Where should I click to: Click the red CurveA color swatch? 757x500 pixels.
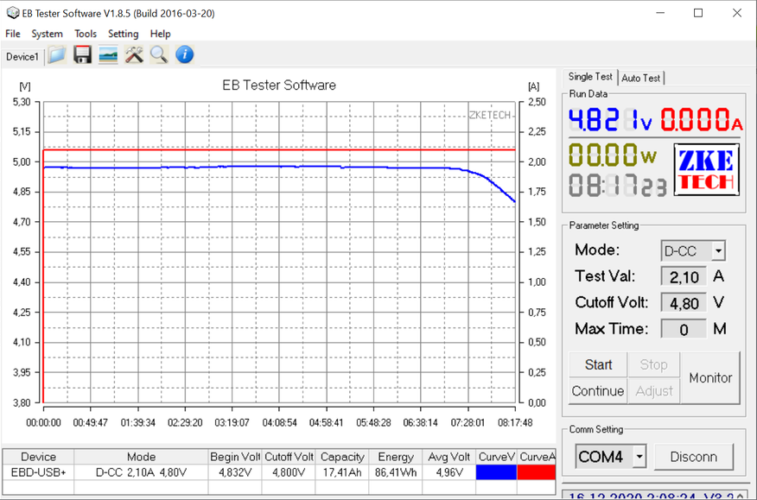point(537,472)
